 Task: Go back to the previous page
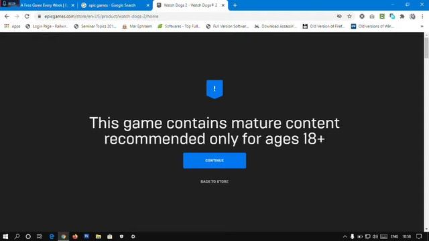pyautogui.click(x=7, y=16)
